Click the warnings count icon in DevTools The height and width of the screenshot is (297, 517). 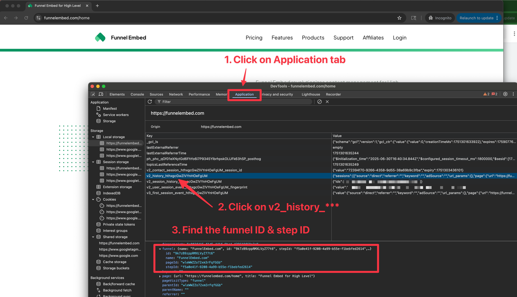pyautogui.click(x=486, y=94)
